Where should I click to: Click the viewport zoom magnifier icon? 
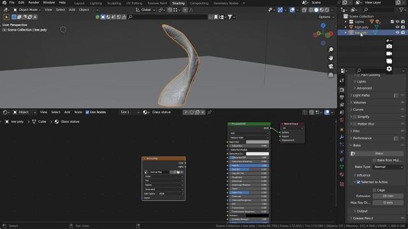point(331,50)
